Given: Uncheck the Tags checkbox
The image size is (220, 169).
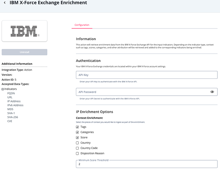Looking at the screenshot, I should pos(77,127).
